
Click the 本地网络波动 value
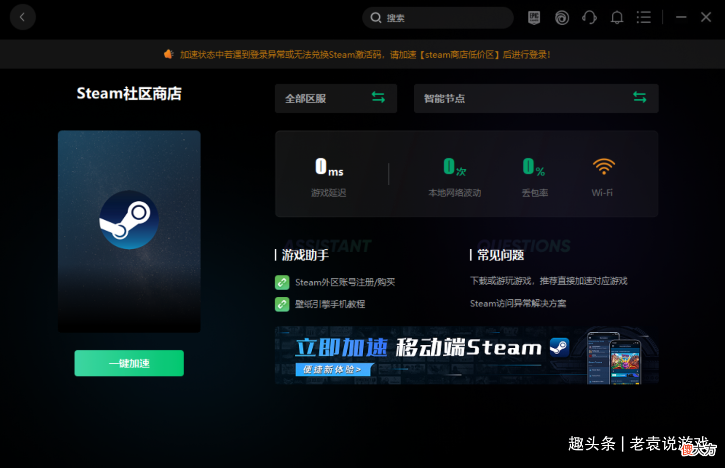click(x=455, y=167)
